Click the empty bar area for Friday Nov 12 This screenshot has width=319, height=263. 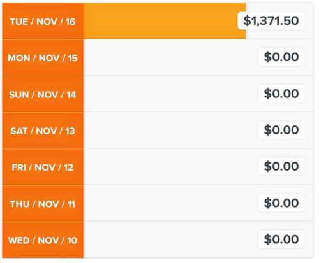tap(170, 167)
